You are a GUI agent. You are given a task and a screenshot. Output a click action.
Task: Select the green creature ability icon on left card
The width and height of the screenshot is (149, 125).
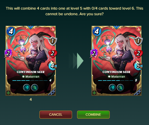click(35, 87)
